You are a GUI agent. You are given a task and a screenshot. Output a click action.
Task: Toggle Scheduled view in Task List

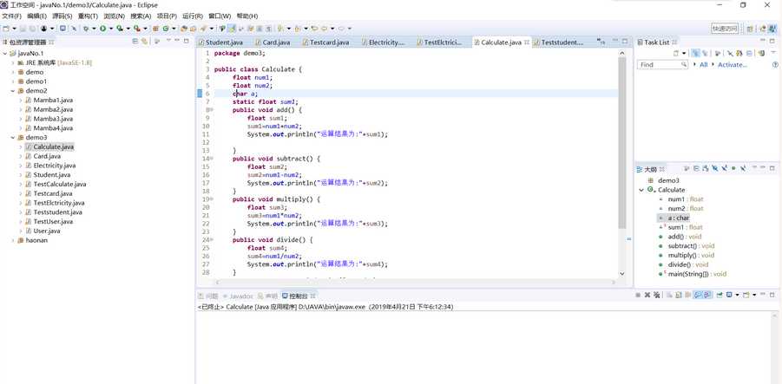pos(705,53)
